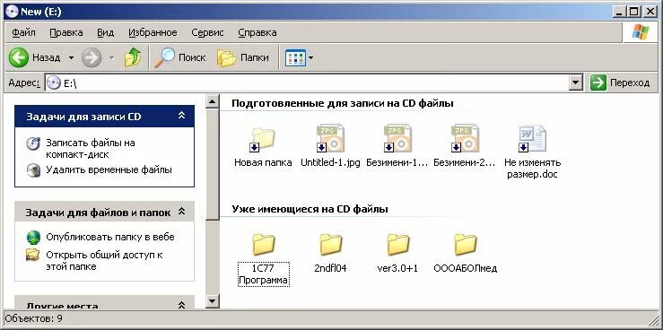The image size is (663, 330).
Task: Click the Подготовленные для записи на CD файлы heading
Action: point(343,103)
